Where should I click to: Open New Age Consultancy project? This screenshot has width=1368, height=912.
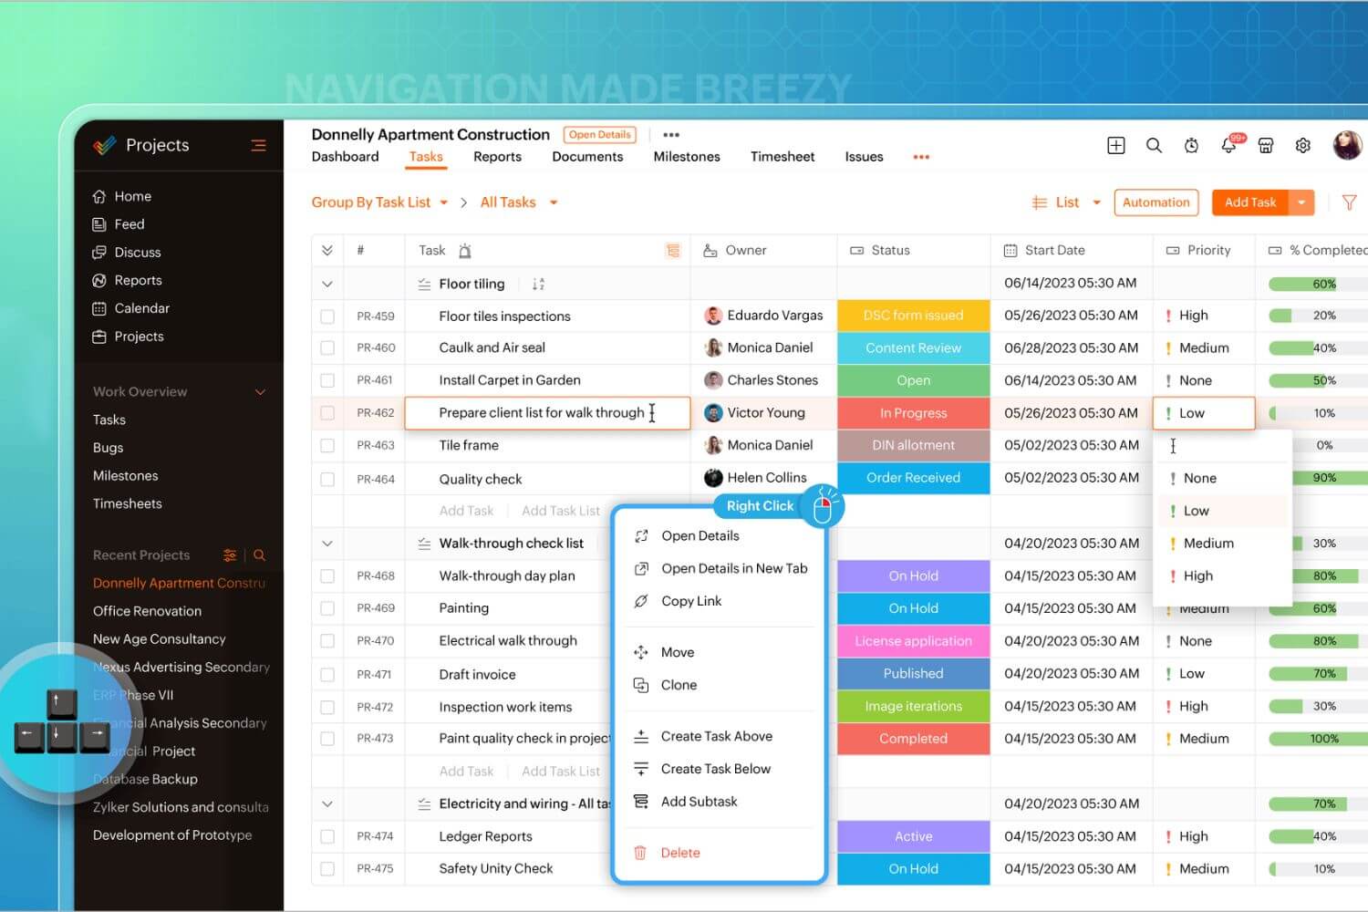click(160, 639)
